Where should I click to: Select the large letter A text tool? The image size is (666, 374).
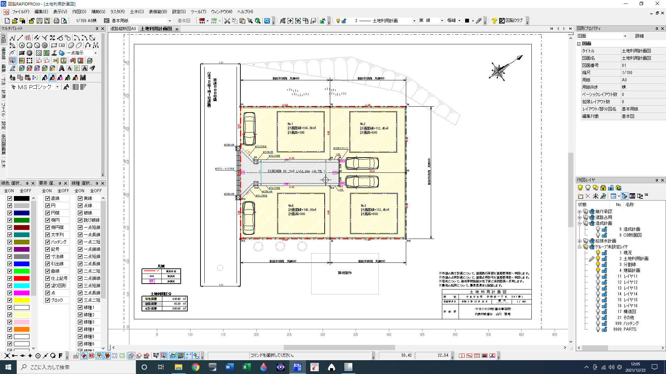click(62, 68)
